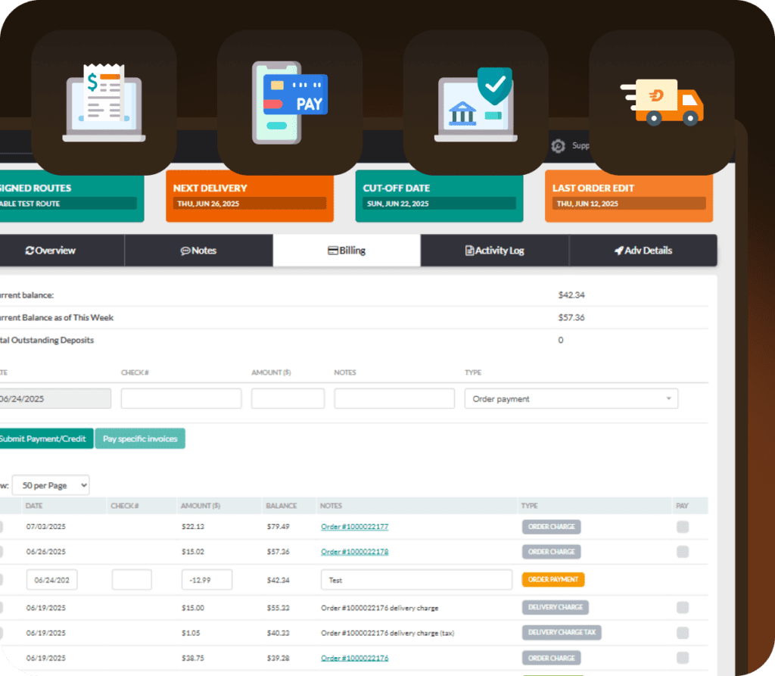
Task: Click the Order #1000022176 delivery charge (tax) note
Action: tap(387, 633)
